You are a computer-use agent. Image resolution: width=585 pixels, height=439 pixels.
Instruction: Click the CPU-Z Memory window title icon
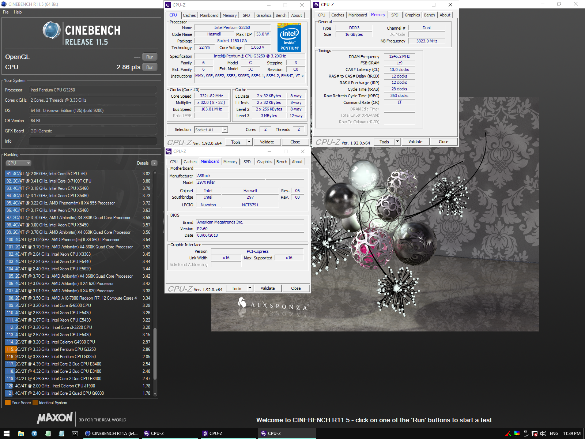pyautogui.click(x=316, y=5)
